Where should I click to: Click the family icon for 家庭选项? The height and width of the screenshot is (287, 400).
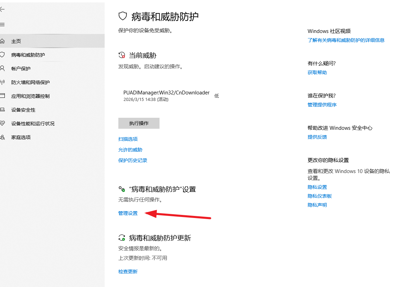pyautogui.click(x=2, y=137)
